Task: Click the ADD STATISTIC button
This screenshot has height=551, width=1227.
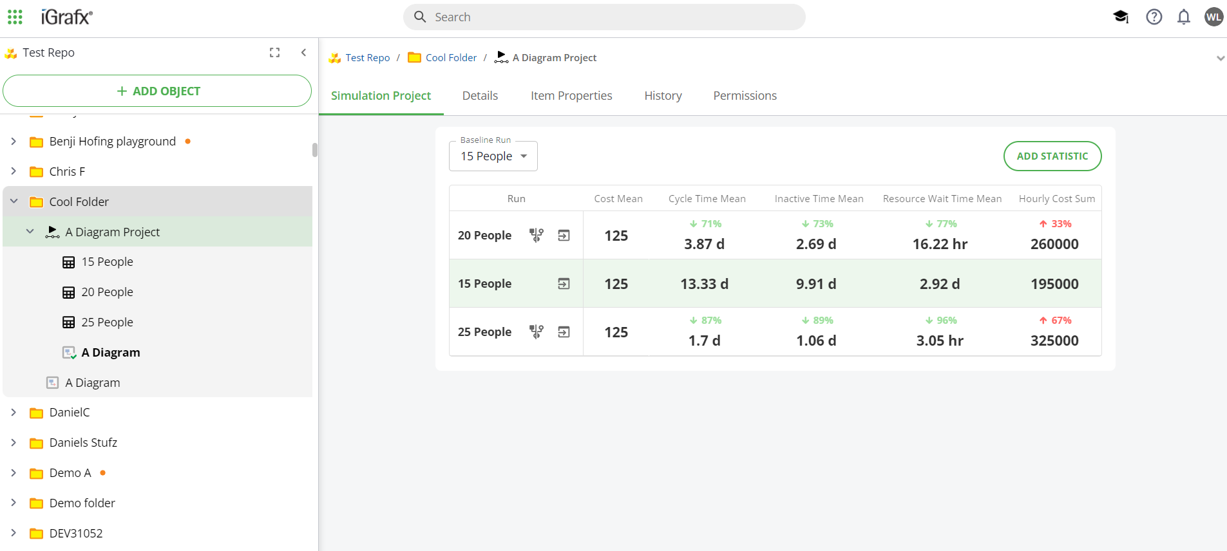Action: [1052, 156]
